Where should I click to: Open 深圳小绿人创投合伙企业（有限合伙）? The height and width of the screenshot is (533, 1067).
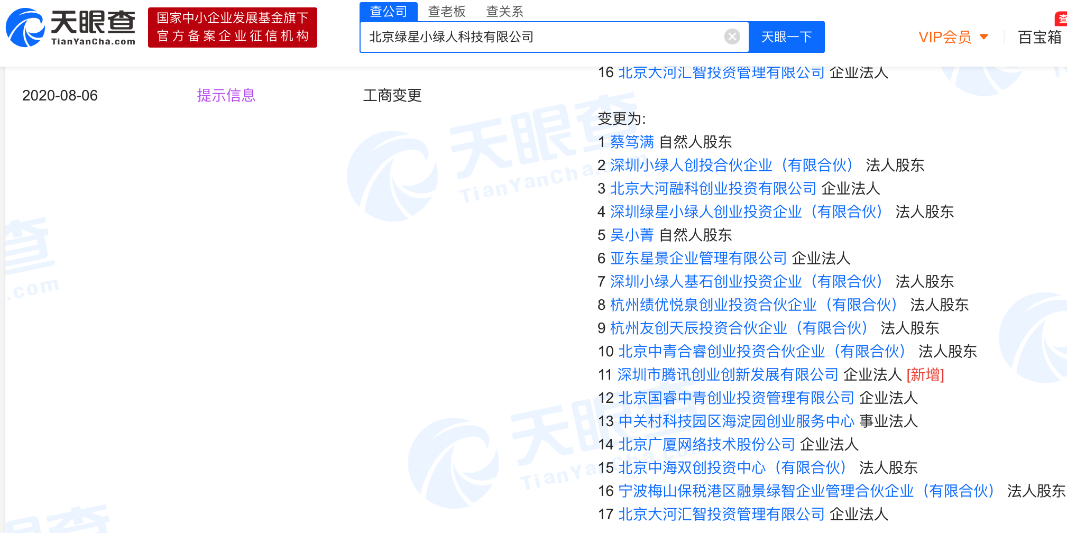pyautogui.click(x=732, y=165)
